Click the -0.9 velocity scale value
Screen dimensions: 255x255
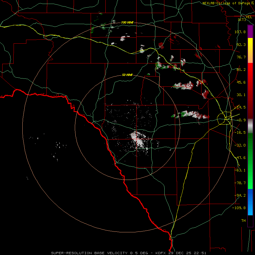pos(241,120)
